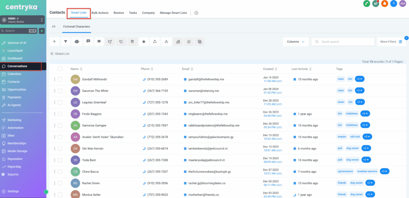Click the envelope send email icon
The image size is (409, 198).
pyautogui.click(x=99, y=42)
